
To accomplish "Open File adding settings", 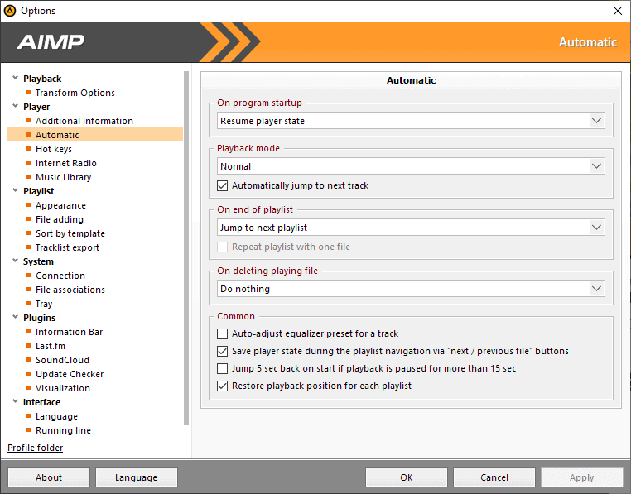I will click(59, 219).
